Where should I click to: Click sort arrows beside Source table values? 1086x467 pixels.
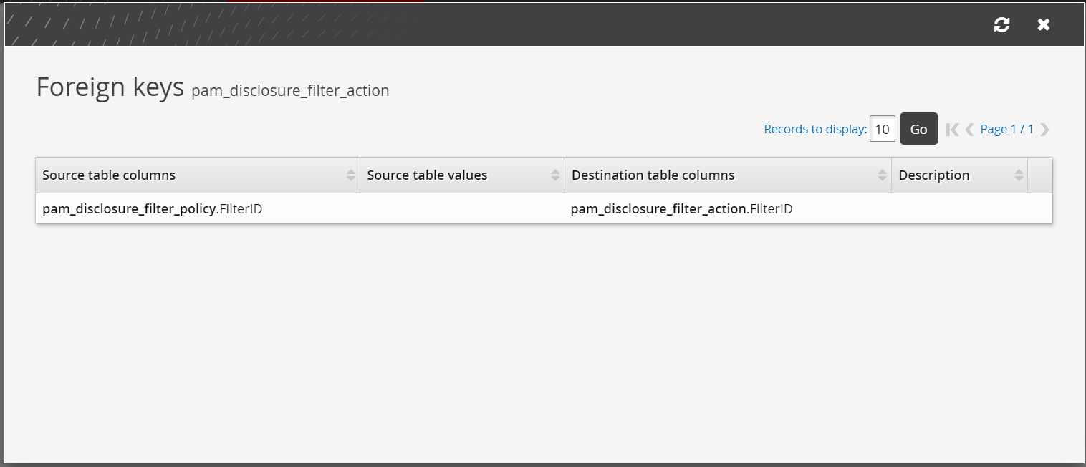coord(555,175)
